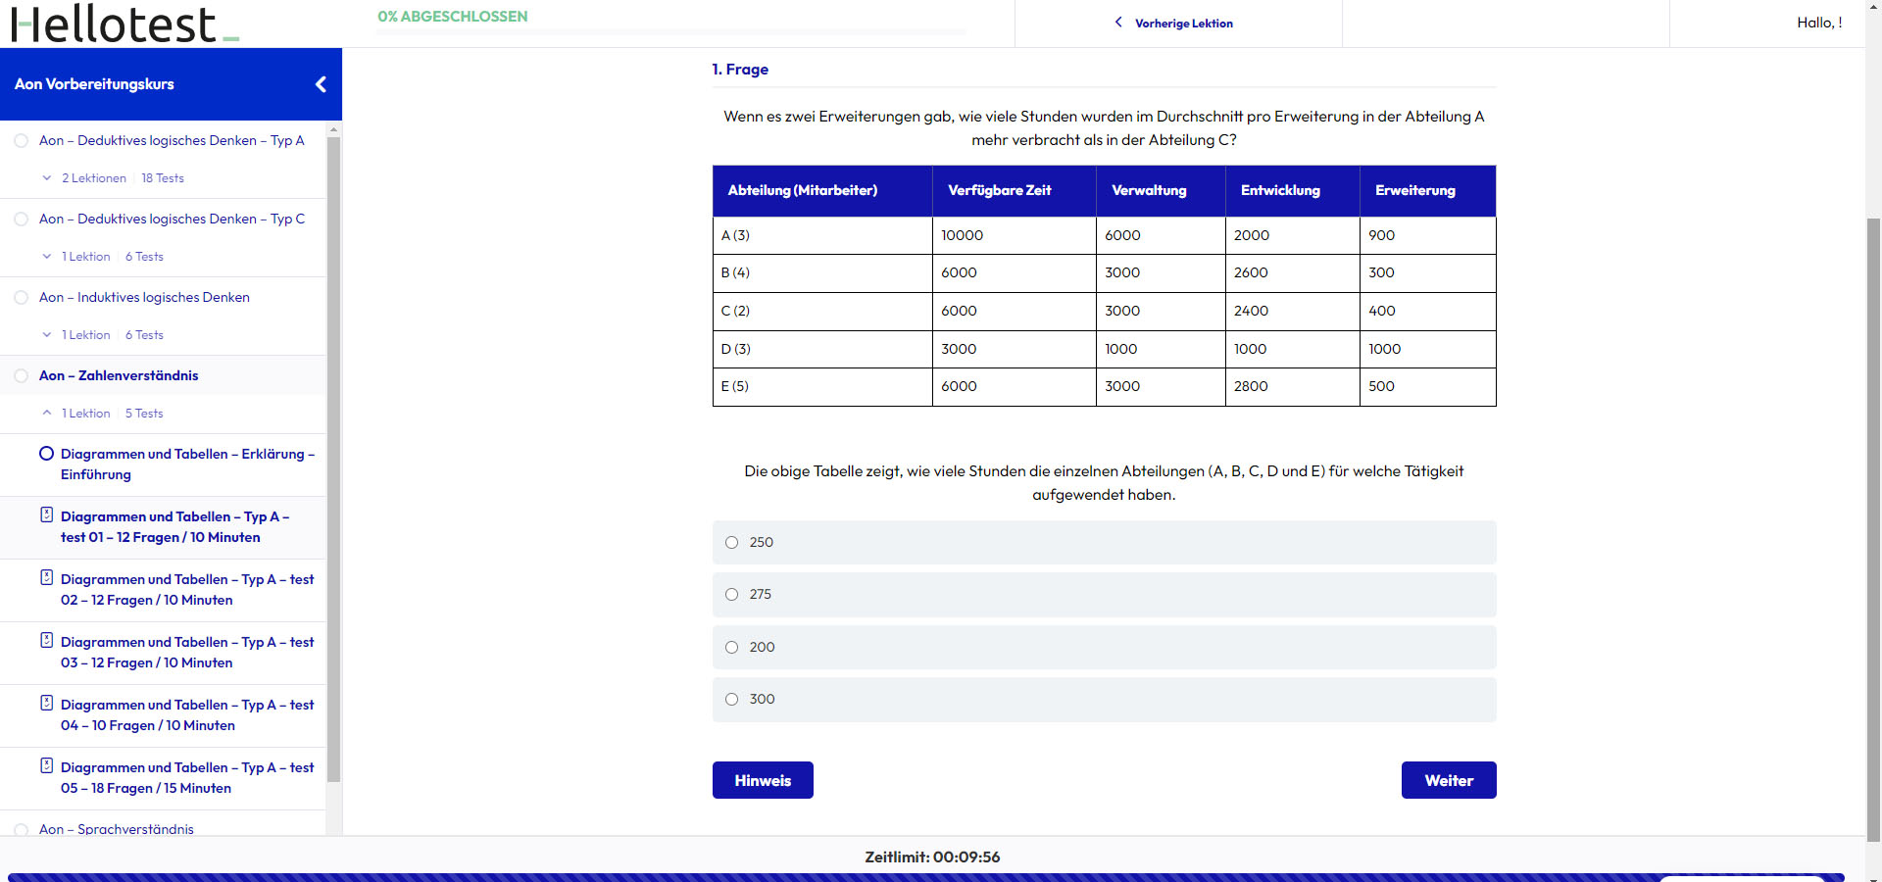
Task: Click table cell C (2)
Action: 822,311
